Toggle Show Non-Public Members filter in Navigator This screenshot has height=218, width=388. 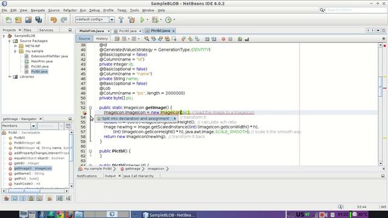(31, 198)
